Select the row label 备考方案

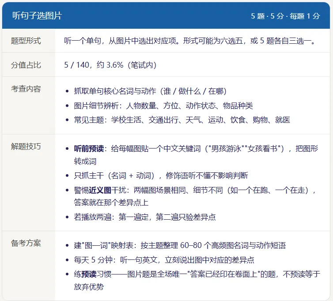[26, 243]
